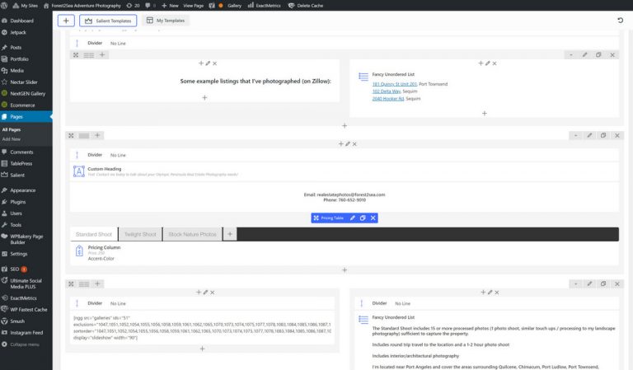The width and height of the screenshot is (633, 370).
Task: Select the Stock Nature Photos tab
Action: (193, 234)
